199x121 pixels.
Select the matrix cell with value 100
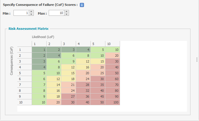(113, 102)
